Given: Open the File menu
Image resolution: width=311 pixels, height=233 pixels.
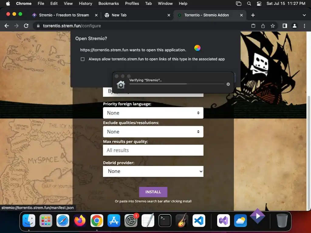Looking at the screenshot, I should (x=41, y=4).
